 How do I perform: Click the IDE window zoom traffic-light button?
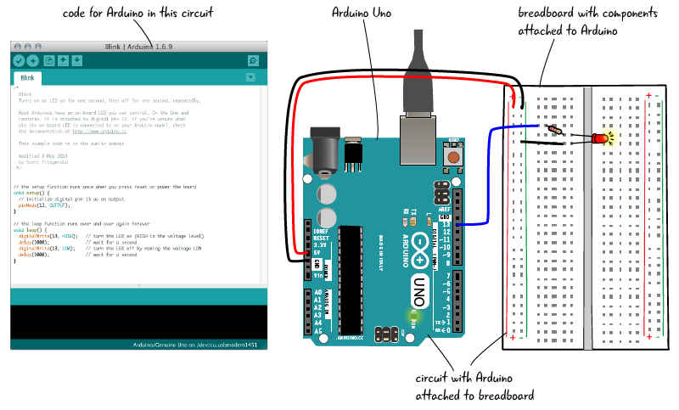click(x=38, y=47)
